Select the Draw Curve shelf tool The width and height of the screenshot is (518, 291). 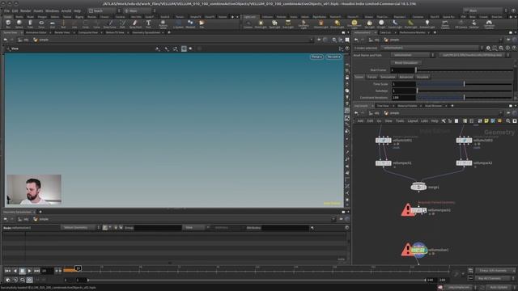coord(110,23)
